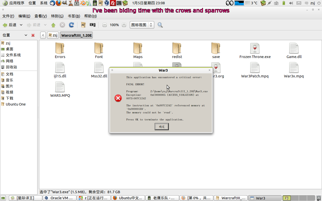Open the weather applet showing 3 °C
Screen dimensions: 322x201
251,3
